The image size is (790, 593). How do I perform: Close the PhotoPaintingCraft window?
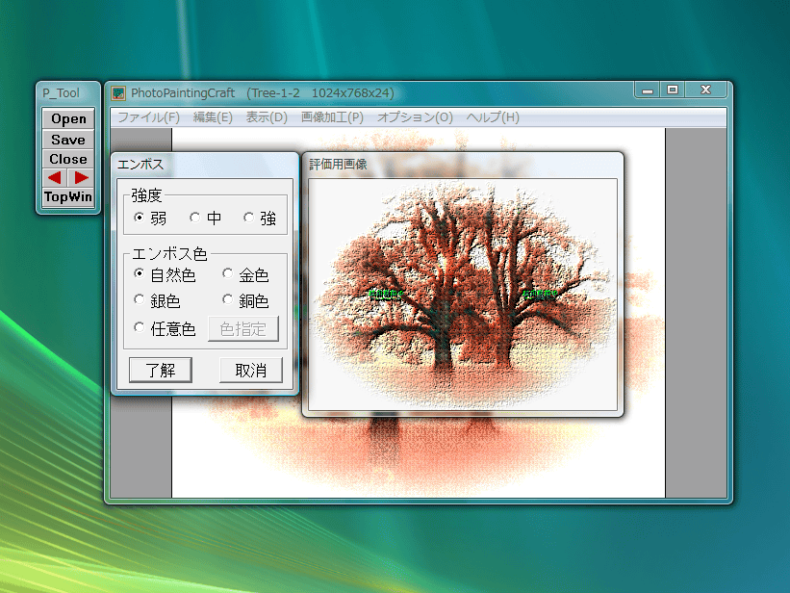pos(706,90)
